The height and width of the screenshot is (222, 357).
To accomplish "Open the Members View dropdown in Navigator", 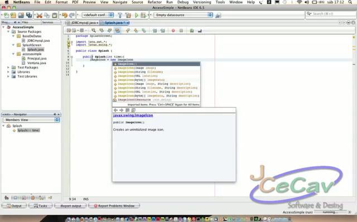I will [x=31, y=120].
